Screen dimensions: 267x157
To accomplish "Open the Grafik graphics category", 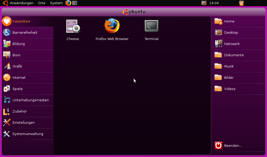I will tap(28, 66).
